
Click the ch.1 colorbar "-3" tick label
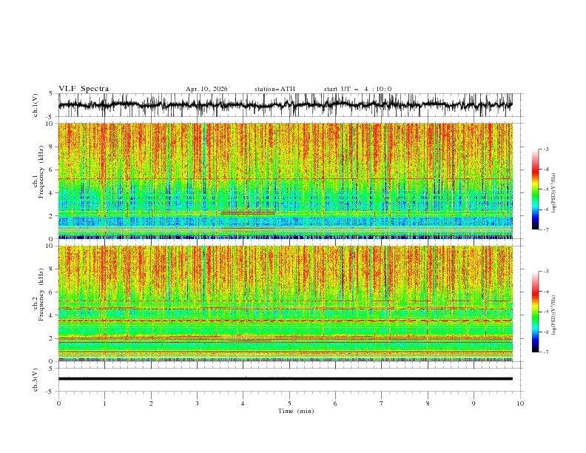coord(545,149)
